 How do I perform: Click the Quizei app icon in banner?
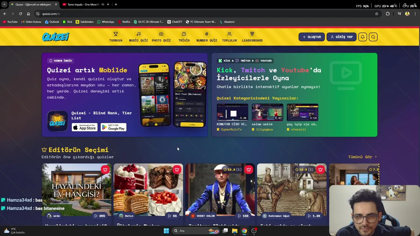57,121
